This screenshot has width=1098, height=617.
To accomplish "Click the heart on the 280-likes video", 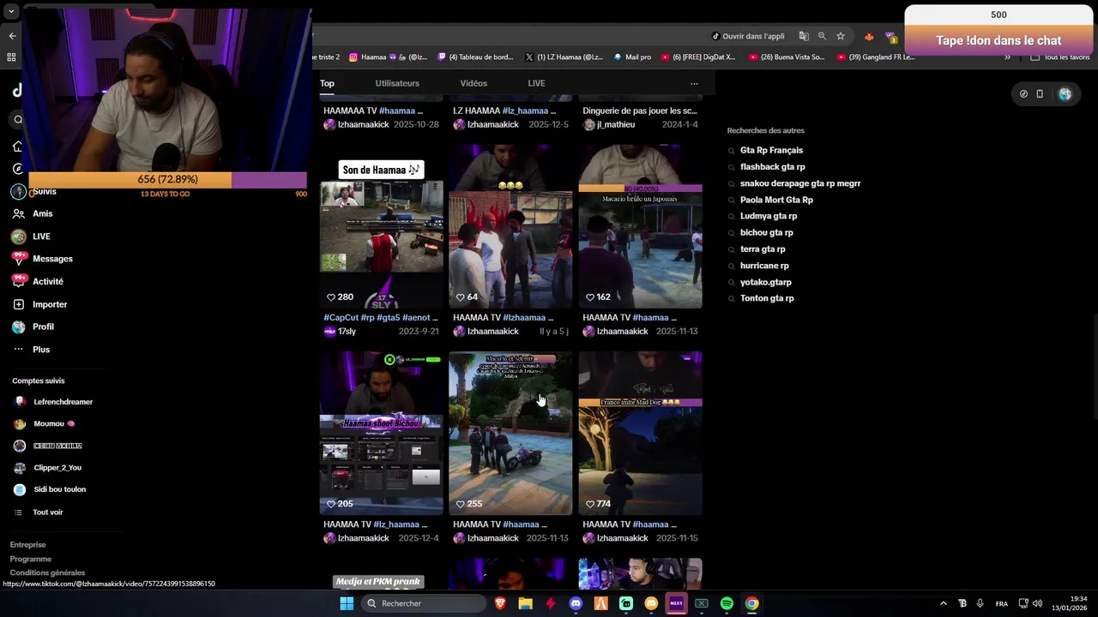I will (x=331, y=297).
